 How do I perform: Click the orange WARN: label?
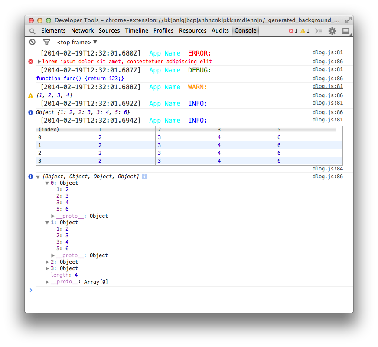[197, 87]
